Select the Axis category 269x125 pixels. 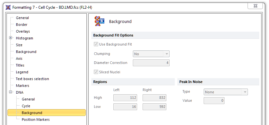(19, 58)
